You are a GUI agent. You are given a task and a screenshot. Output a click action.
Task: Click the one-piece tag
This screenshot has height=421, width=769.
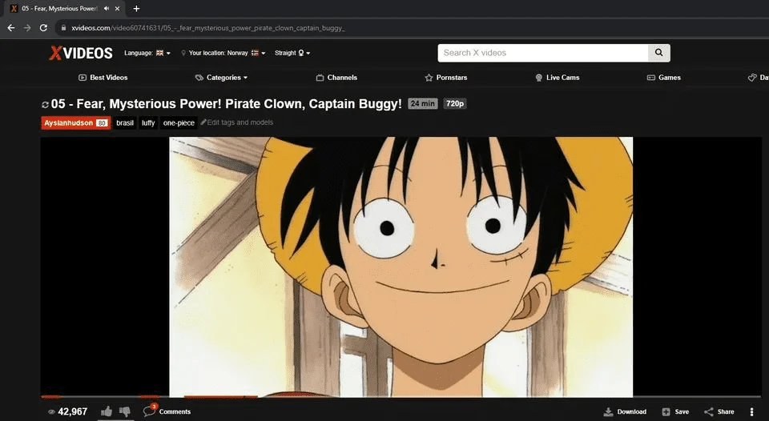179,123
